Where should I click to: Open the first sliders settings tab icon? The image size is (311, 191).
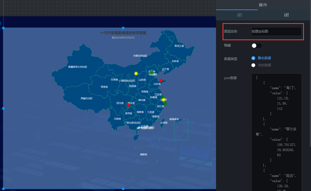point(239,15)
